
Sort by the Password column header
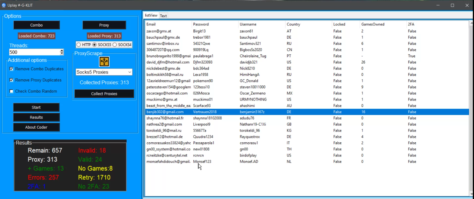click(x=215, y=24)
